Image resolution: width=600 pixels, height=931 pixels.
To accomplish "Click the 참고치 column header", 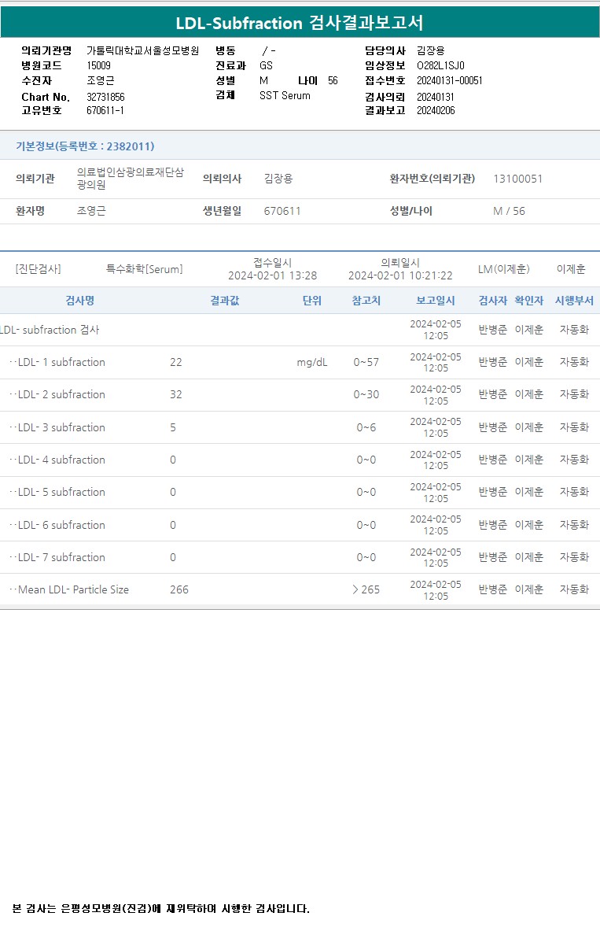I will click(x=366, y=301).
